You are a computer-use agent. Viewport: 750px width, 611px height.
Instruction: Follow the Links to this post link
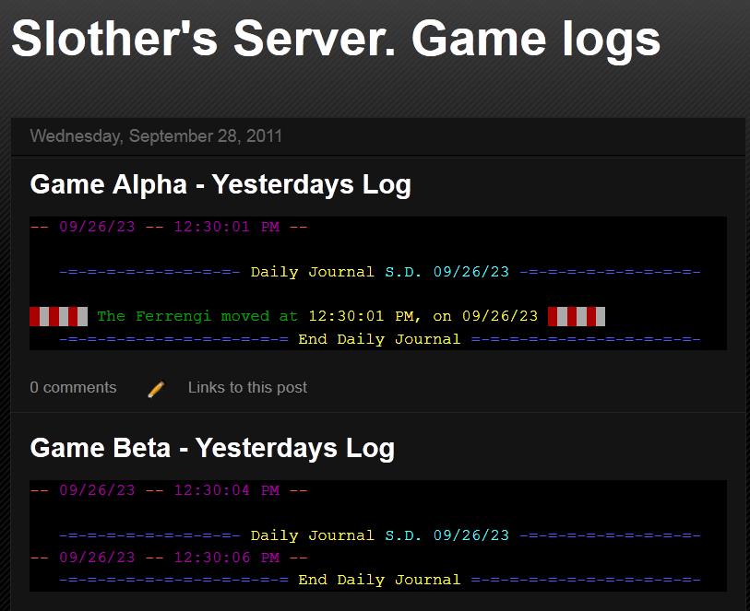[x=247, y=388]
